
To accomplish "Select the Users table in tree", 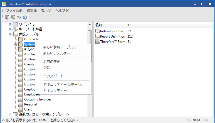I will tap(28, 109).
